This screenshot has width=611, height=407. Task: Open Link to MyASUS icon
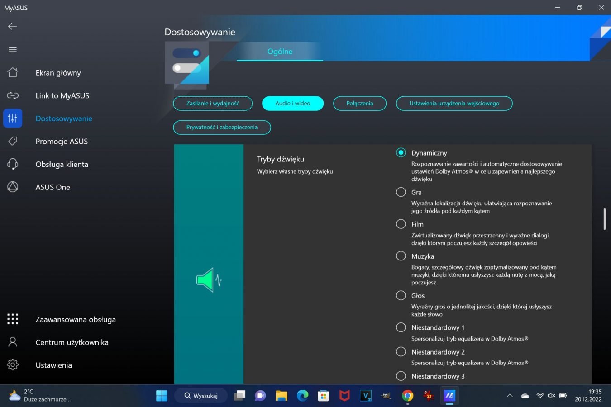pyautogui.click(x=13, y=95)
